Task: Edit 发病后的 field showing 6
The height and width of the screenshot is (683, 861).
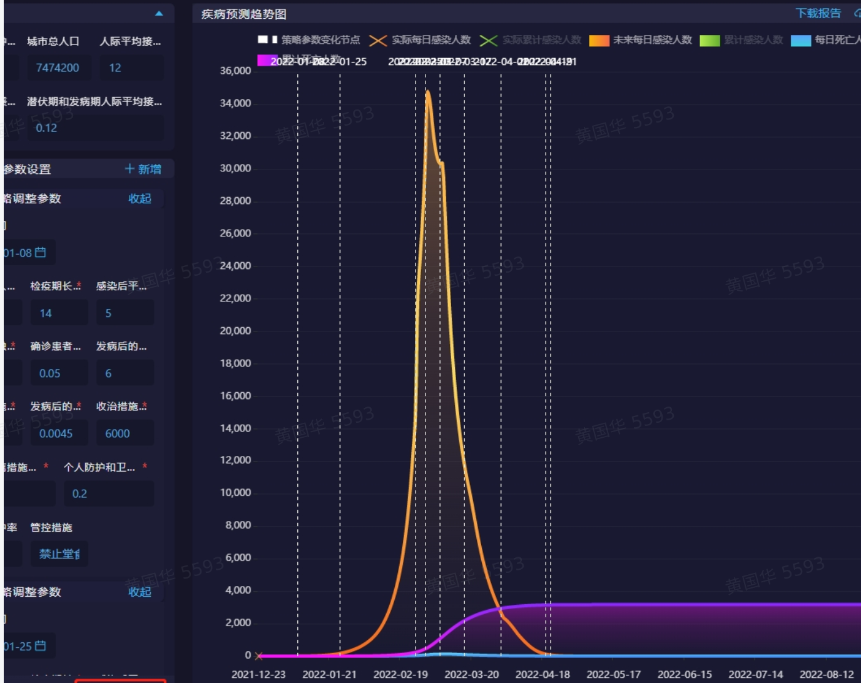Action: click(x=125, y=373)
